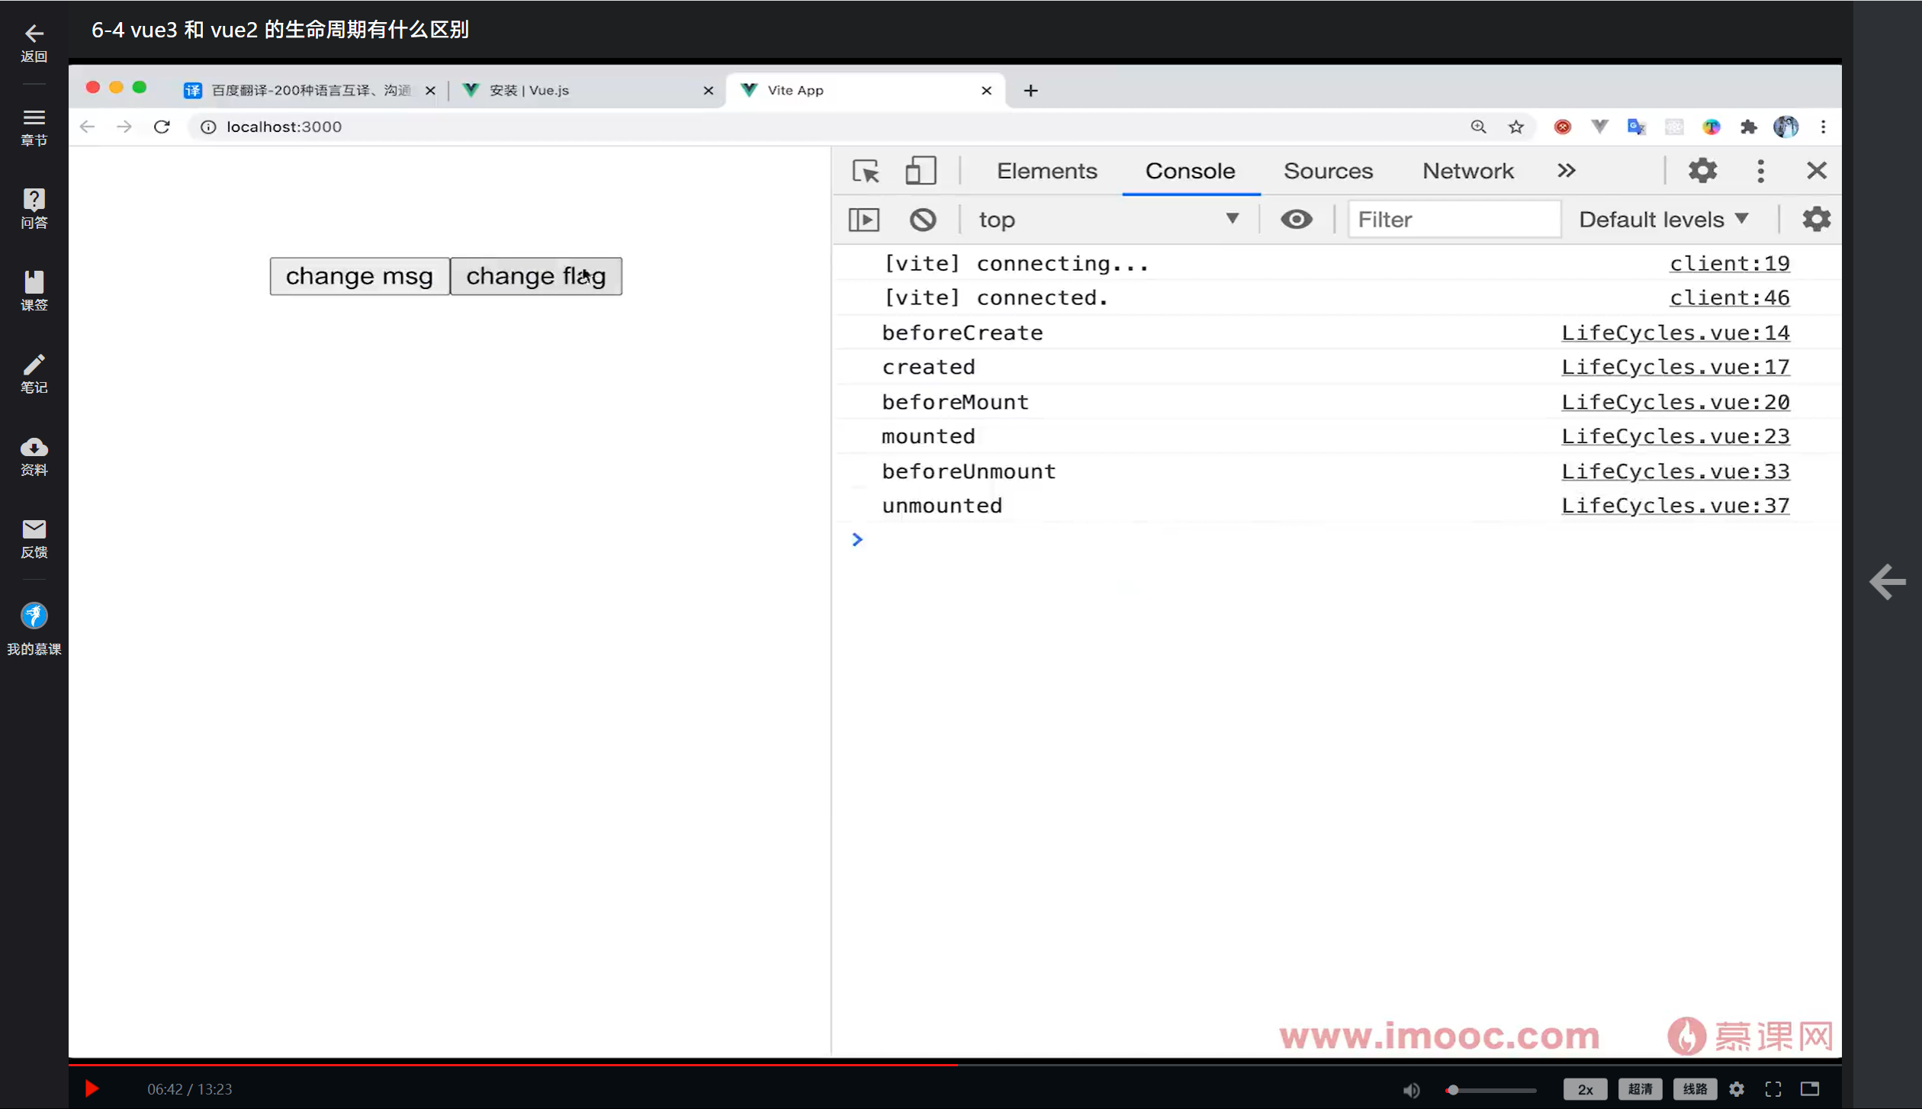Expand more DevTools tabs chevron
Viewport: 1922px width, 1109px height.
[1566, 171]
